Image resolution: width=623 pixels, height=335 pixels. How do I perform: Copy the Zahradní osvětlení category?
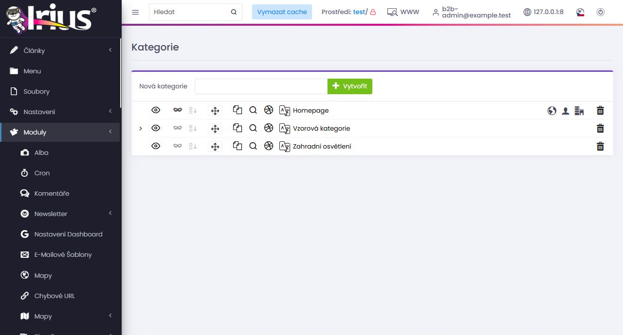pos(238,146)
